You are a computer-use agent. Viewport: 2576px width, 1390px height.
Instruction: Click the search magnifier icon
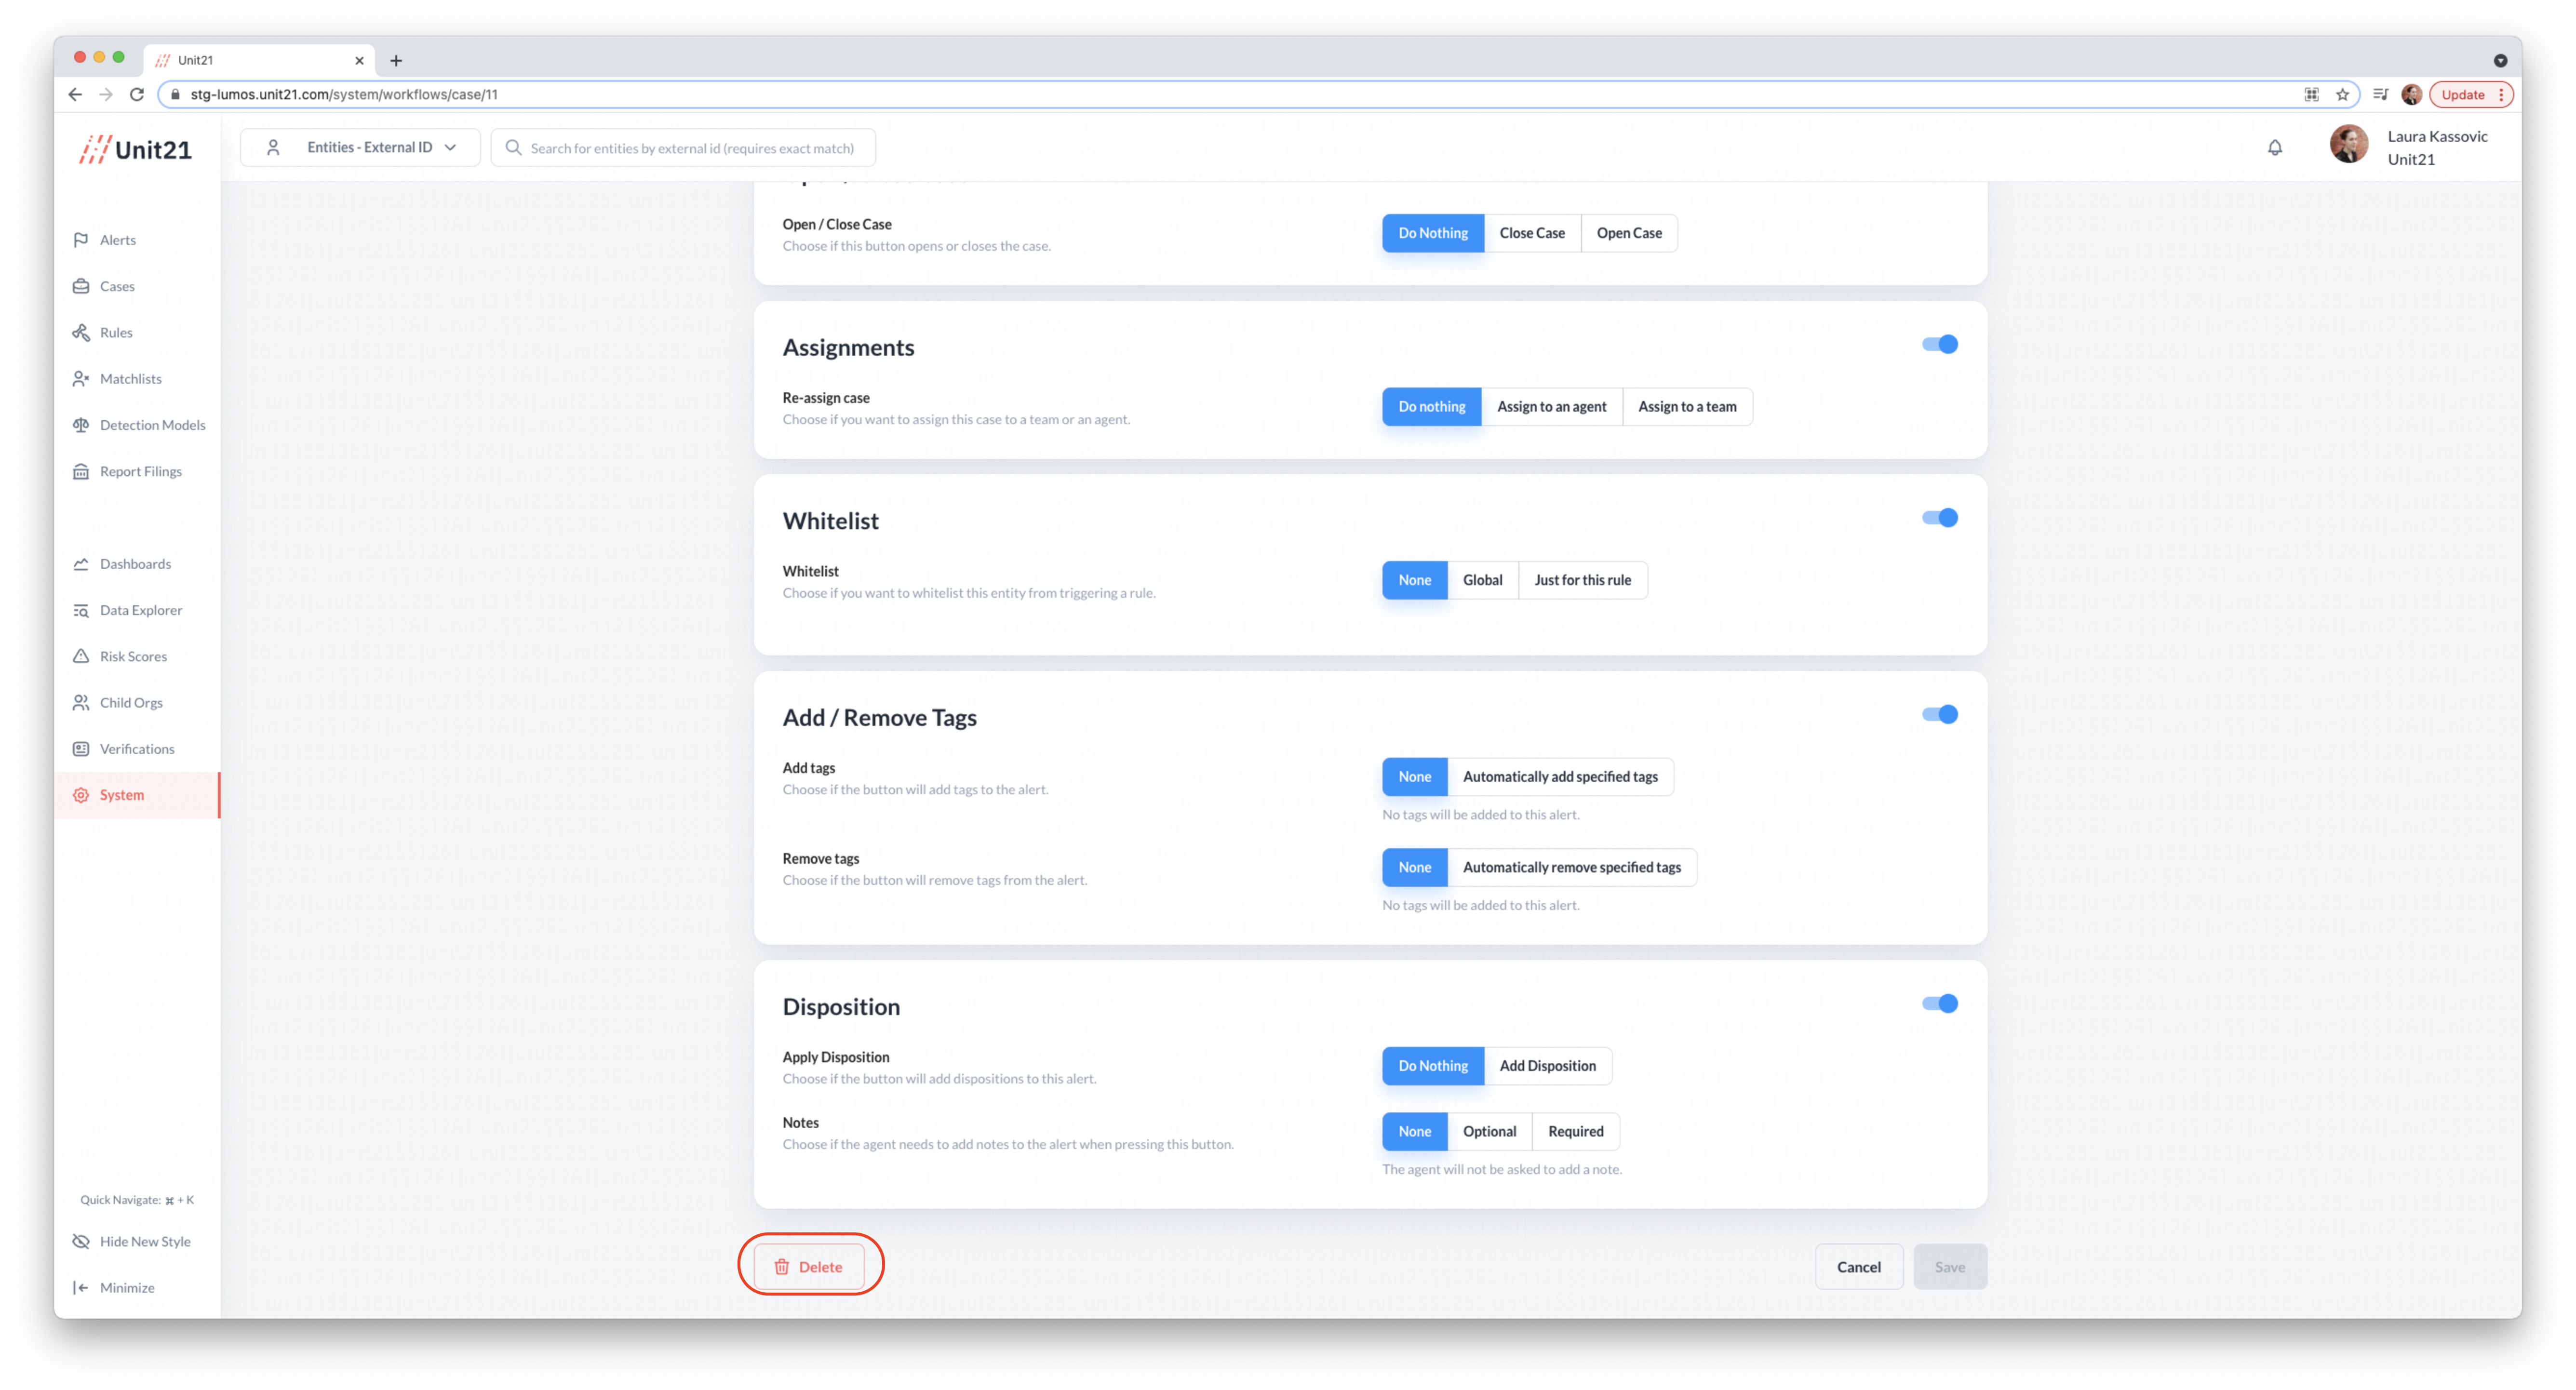[513, 148]
